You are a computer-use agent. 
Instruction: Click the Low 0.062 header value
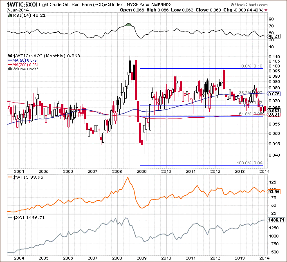point(182,10)
